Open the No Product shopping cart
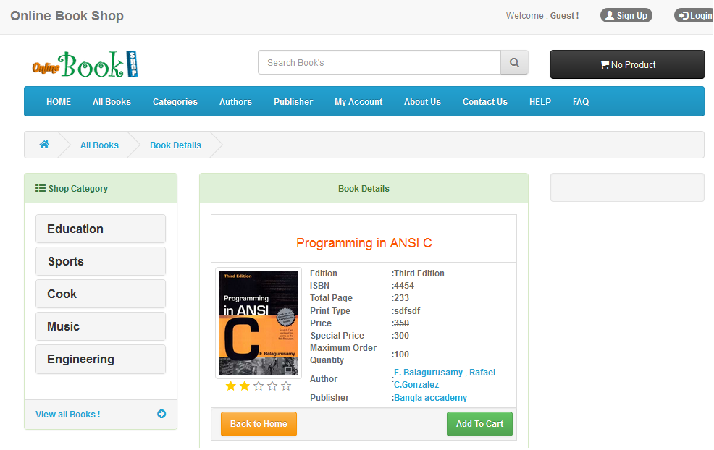This screenshot has width=714, height=450. pos(627,64)
